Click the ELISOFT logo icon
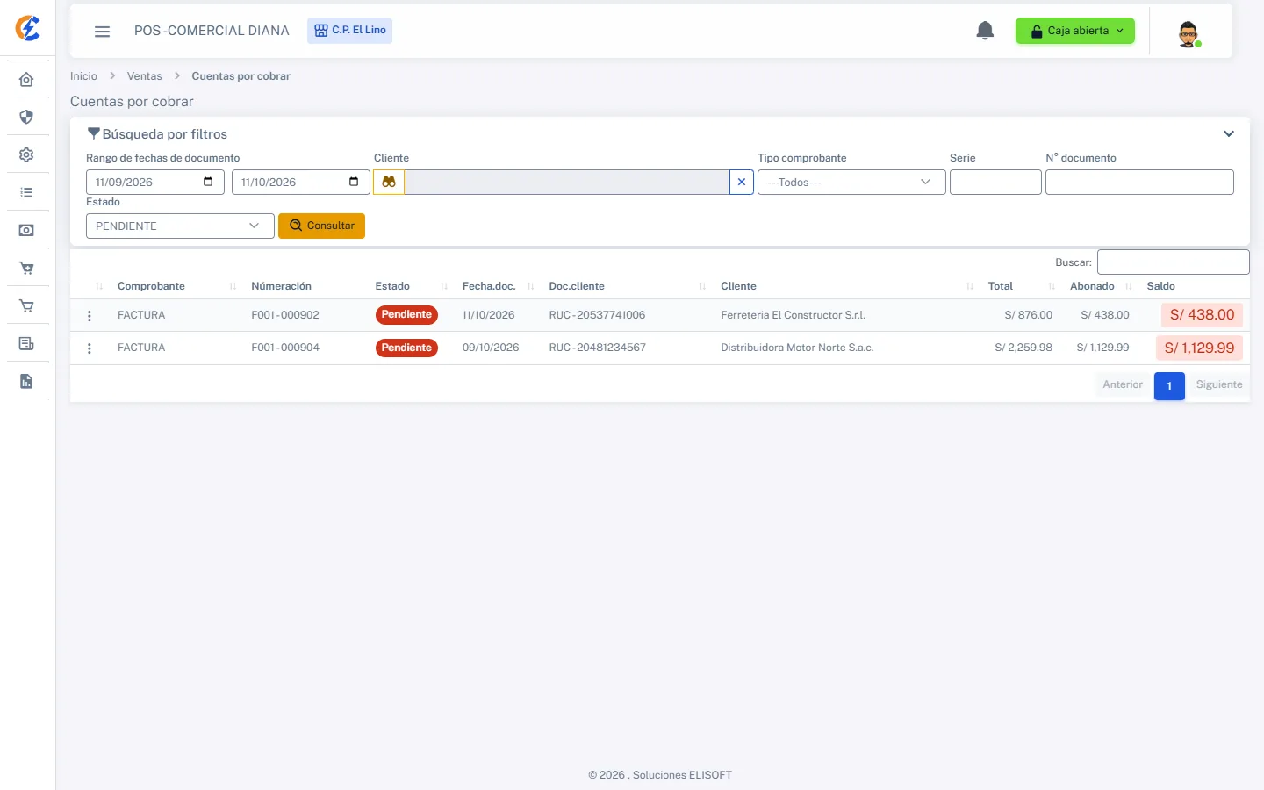The image size is (1264, 790). tap(28, 28)
